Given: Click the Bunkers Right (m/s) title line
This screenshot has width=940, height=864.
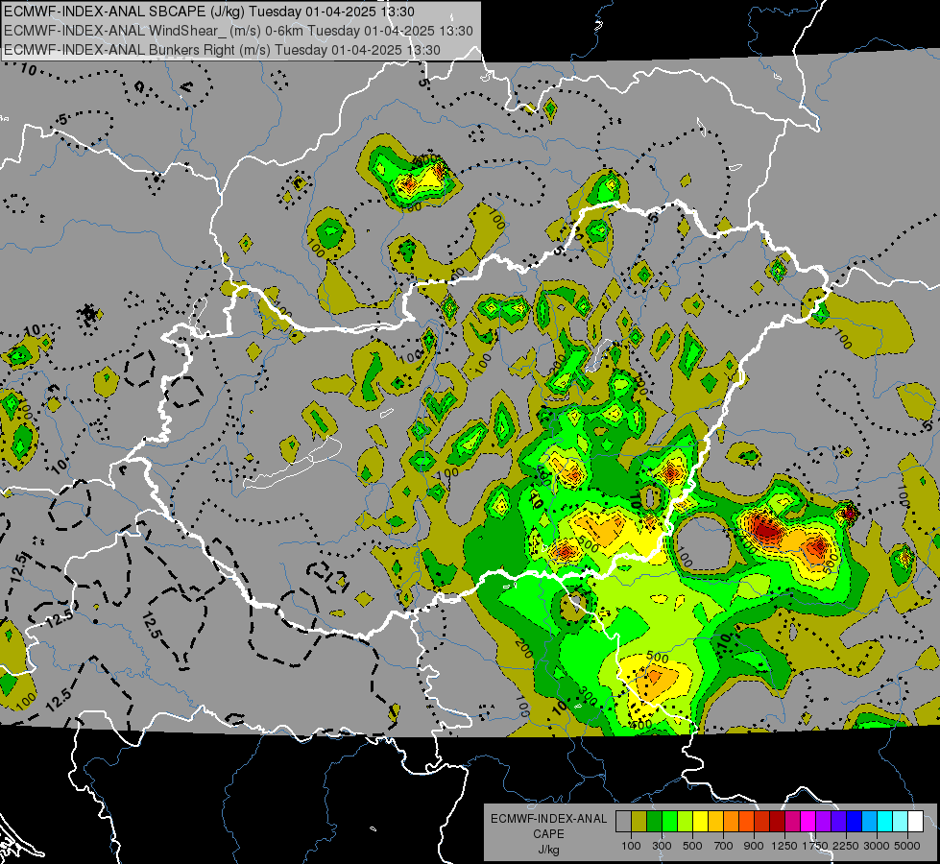Looking at the screenshot, I should tap(222, 50).
